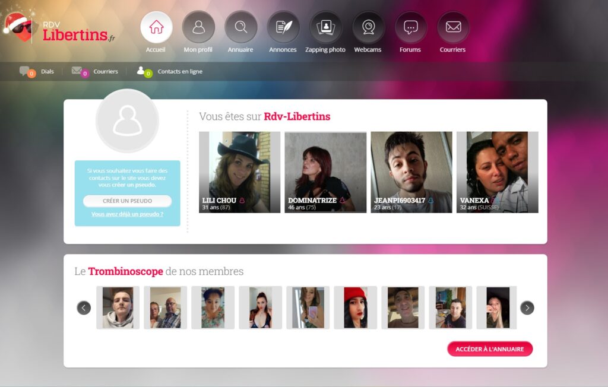Open Courriers in the status bar

coord(94,72)
